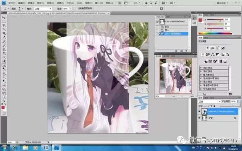Viewport: 242px width, 151px height.
Task: Click the Brightness/Contrast adjustment icon
Action: click(208, 48)
